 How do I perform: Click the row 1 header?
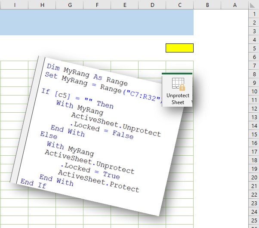click(x=254, y=14)
